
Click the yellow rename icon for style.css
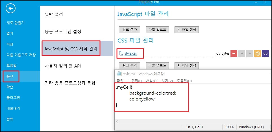pyautogui.click(x=257, y=53)
